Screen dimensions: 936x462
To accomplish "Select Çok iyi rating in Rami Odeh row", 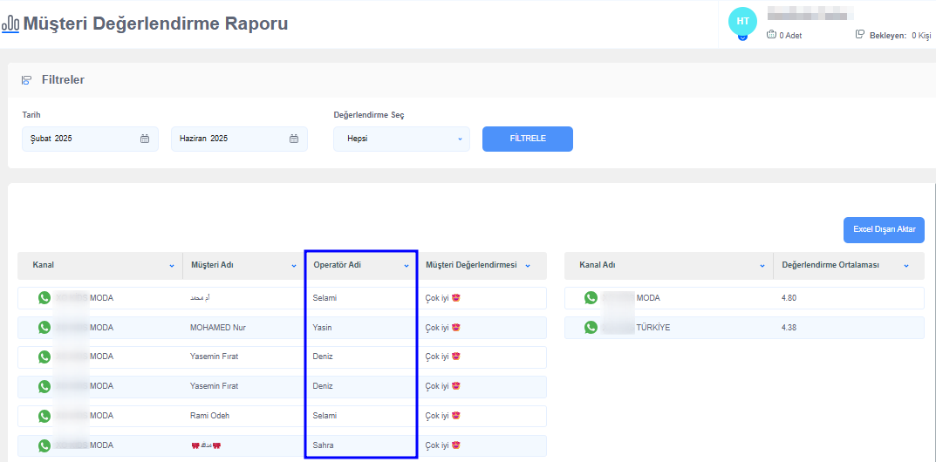I will tap(443, 416).
